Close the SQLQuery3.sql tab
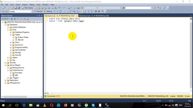This screenshot has width=193, height=108. click(x=77, y=16)
